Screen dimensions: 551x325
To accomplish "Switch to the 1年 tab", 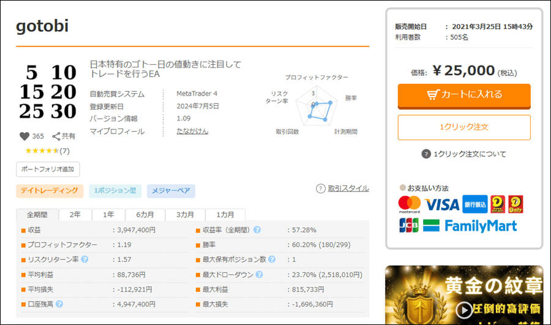I will click(x=108, y=215).
